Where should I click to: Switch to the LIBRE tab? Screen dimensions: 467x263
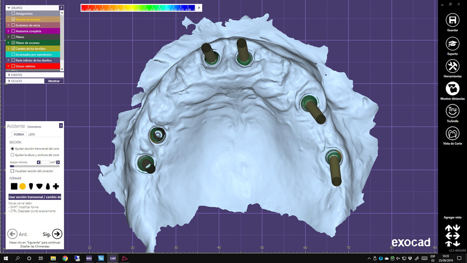31,134
